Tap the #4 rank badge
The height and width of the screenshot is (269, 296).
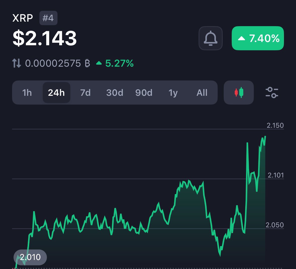48,18
